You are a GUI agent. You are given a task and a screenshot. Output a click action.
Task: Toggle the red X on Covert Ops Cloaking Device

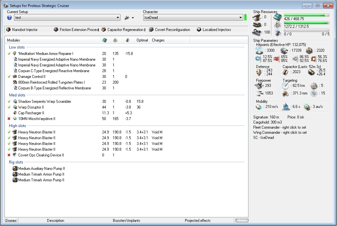click(x=9, y=155)
